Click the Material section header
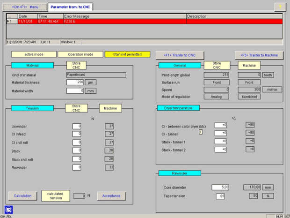The height and width of the screenshot is (218, 290). tap(32, 66)
